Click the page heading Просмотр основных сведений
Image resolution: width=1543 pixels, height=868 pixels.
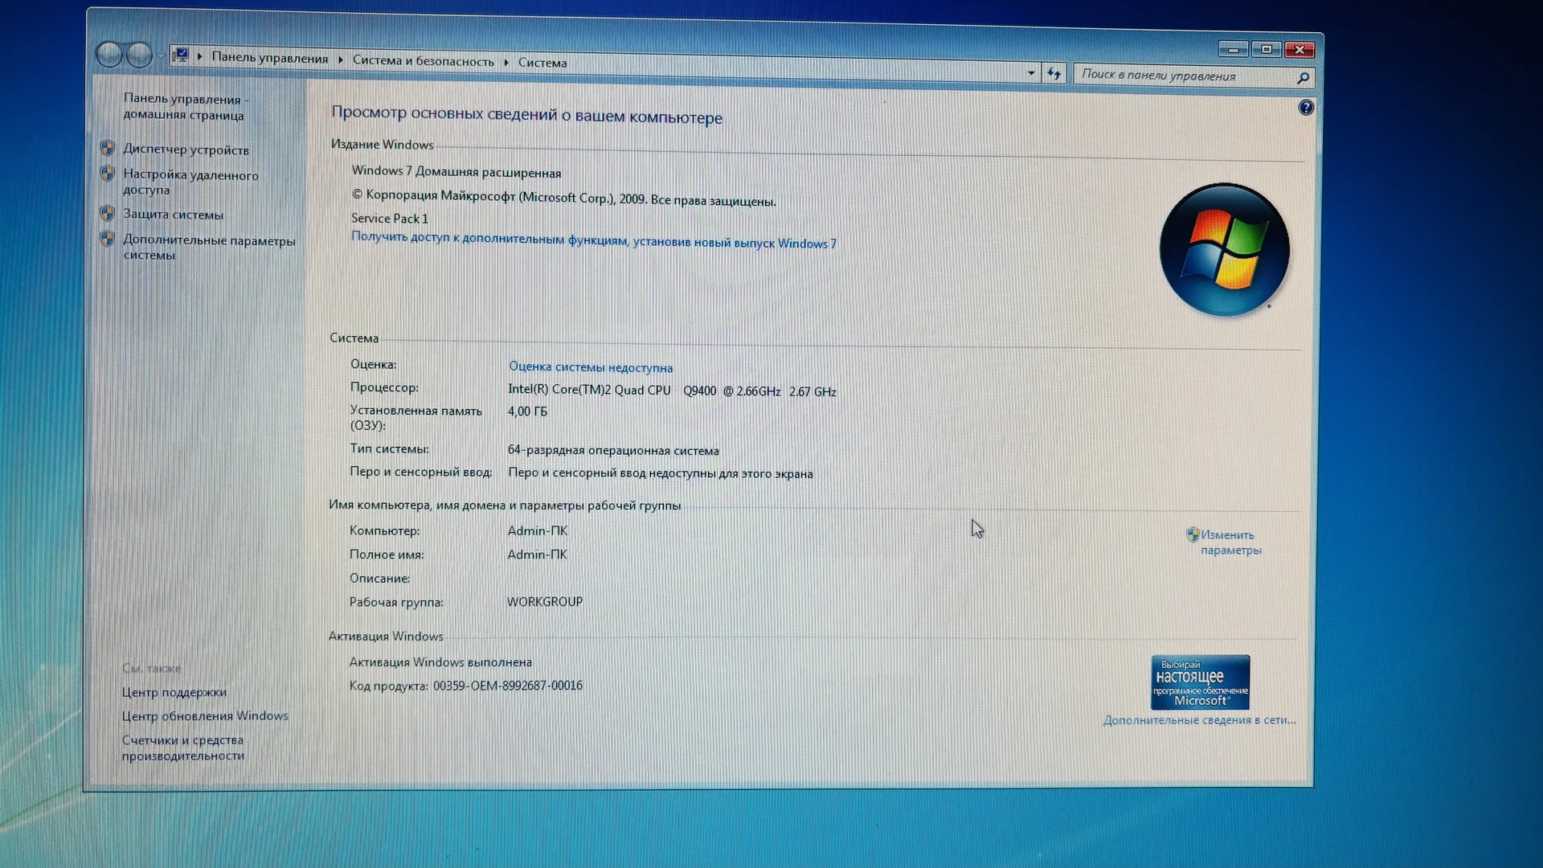tap(526, 114)
